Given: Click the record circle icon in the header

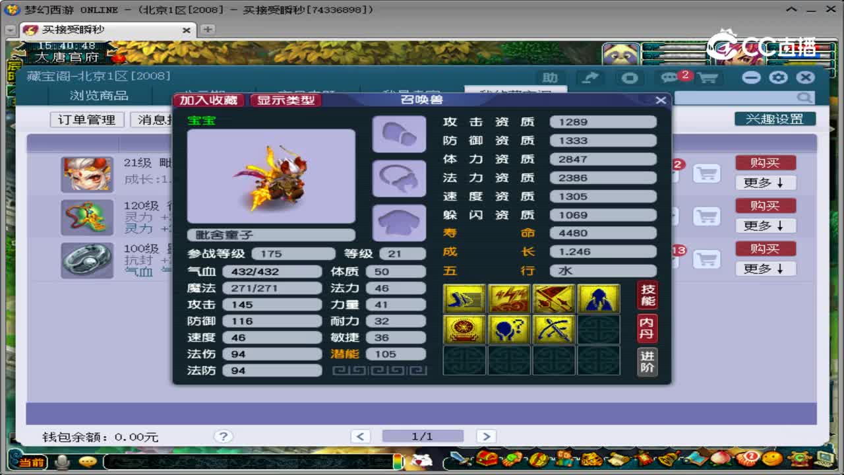Looking at the screenshot, I should click(x=630, y=78).
